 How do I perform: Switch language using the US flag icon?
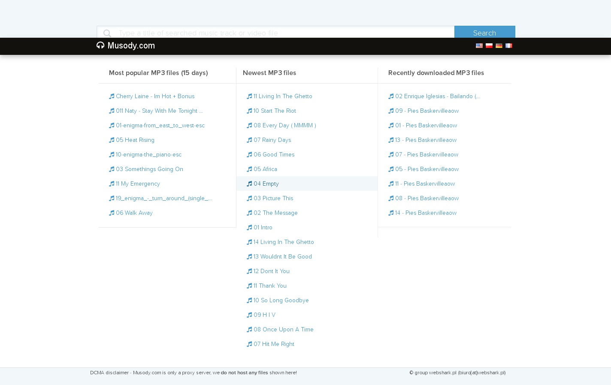pyautogui.click(x=479, y=46)
